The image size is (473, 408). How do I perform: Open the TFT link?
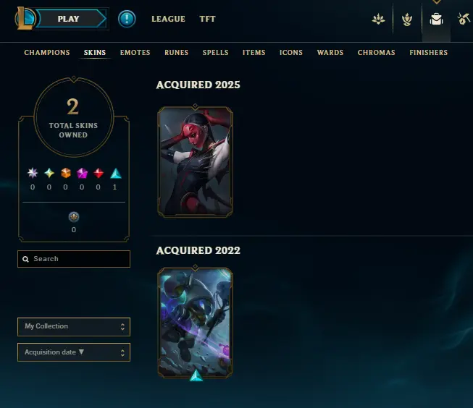(x=208, y=19)
